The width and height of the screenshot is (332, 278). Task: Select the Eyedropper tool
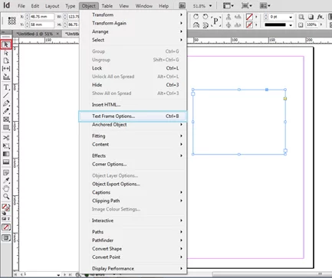pyautogui.click(x=6, y=181)
